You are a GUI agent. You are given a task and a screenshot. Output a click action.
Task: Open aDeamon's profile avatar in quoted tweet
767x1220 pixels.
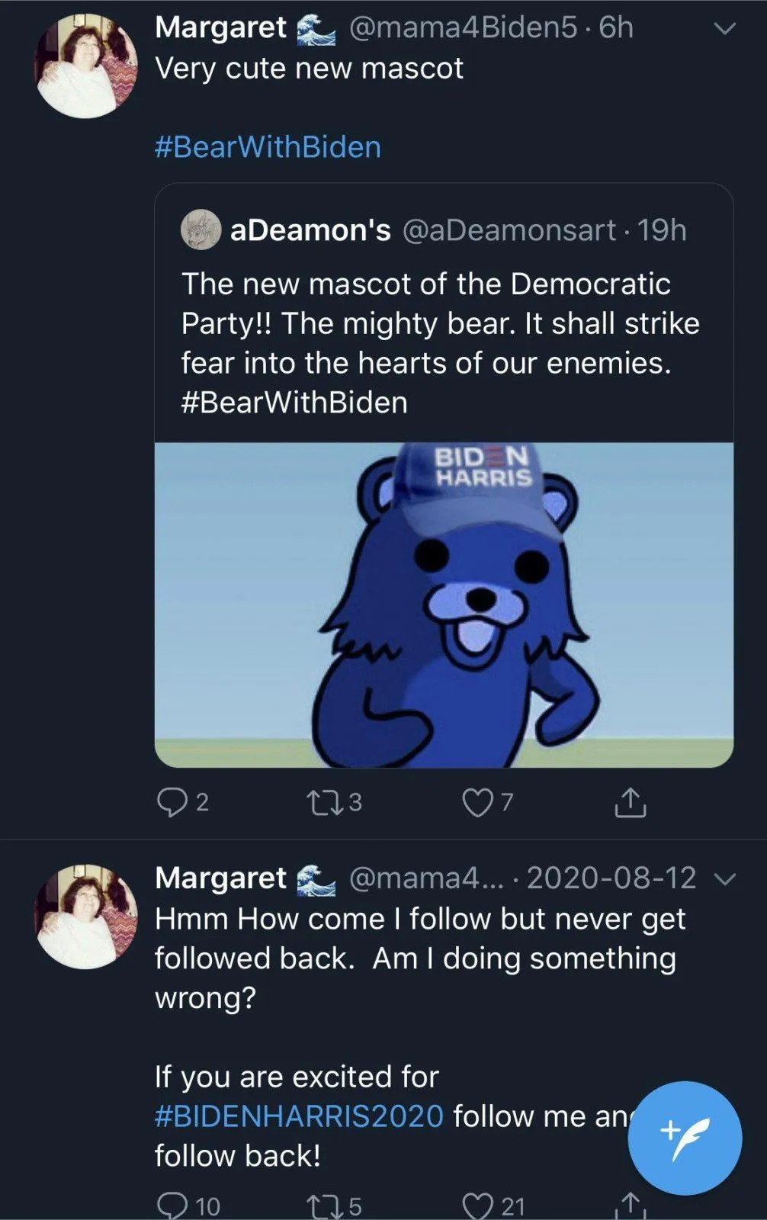(201, 230)
